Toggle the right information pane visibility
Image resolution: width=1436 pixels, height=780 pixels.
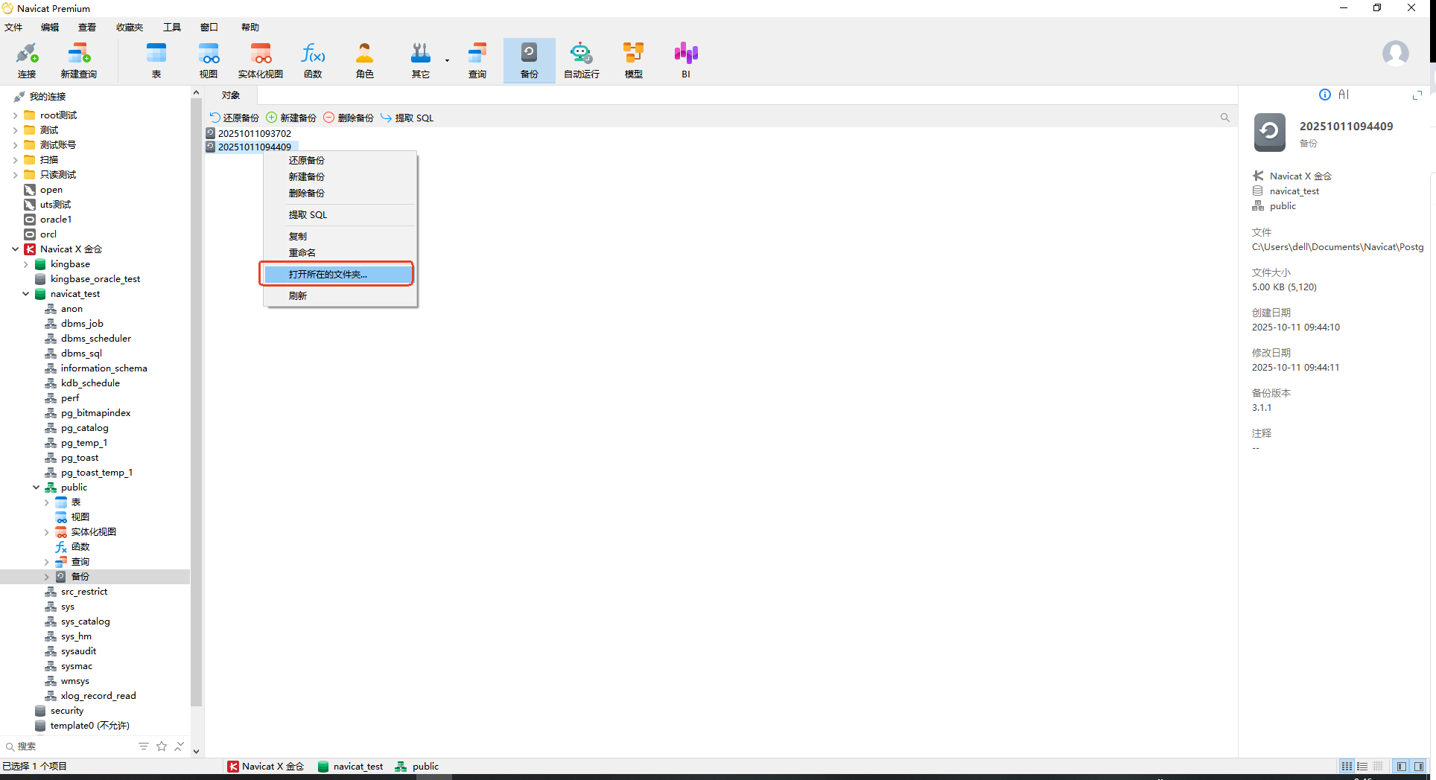[1419, 767]
